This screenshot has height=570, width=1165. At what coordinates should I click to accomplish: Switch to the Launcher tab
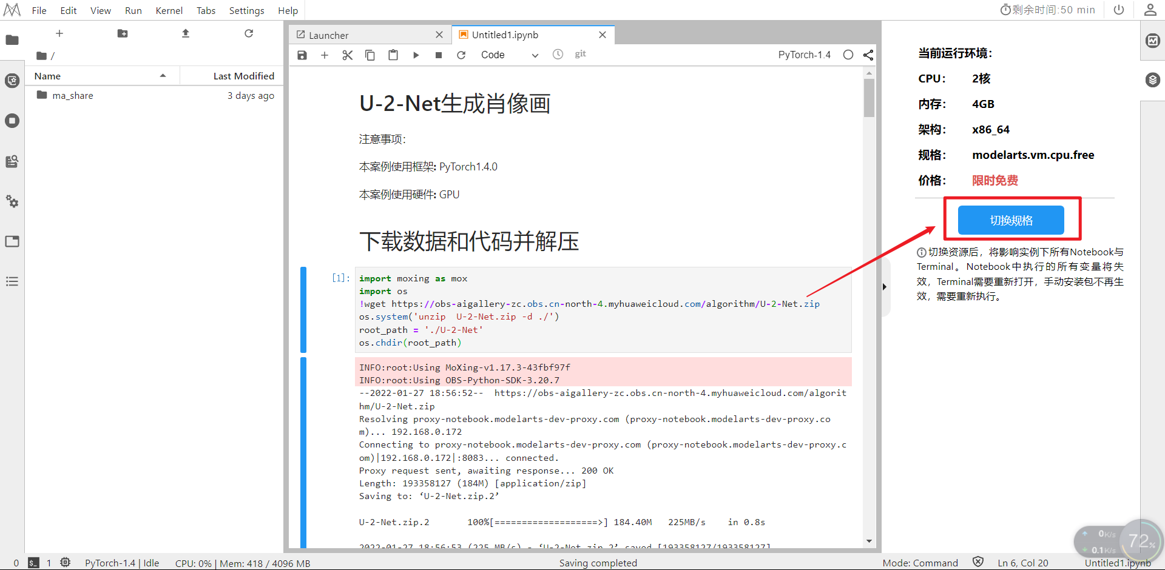point(370,35)
